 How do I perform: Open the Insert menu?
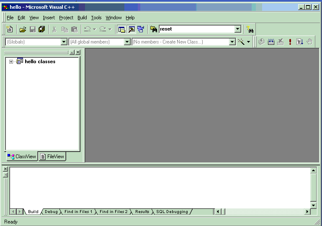click(x=49, y=18)
